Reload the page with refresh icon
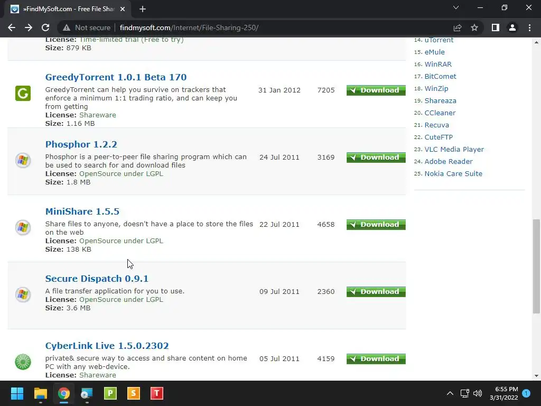 coord(45,27)
